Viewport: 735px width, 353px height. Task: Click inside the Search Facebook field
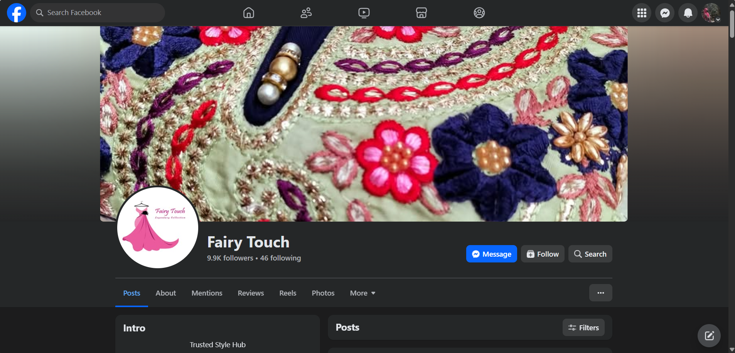pos(97,12)
